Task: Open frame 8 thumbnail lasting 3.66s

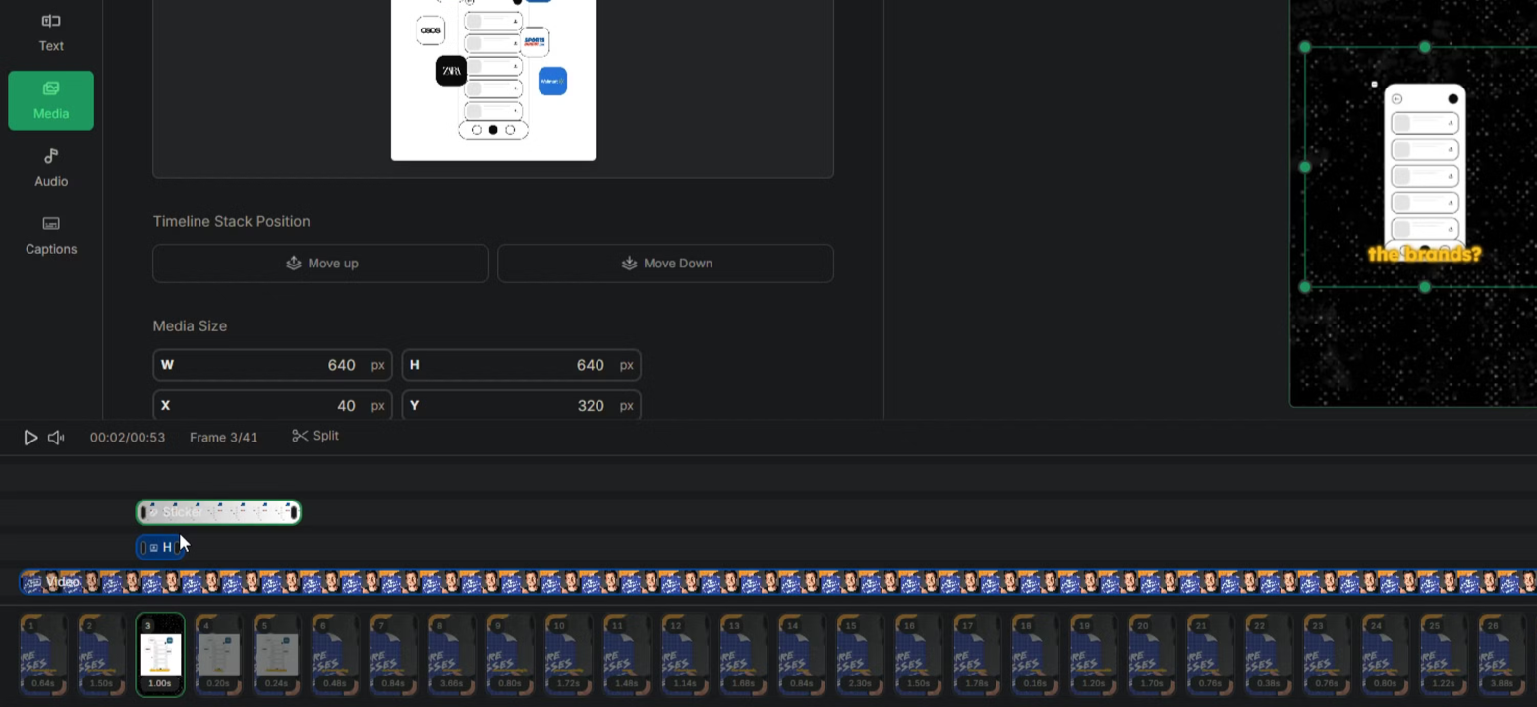Action: coord(453,654)
